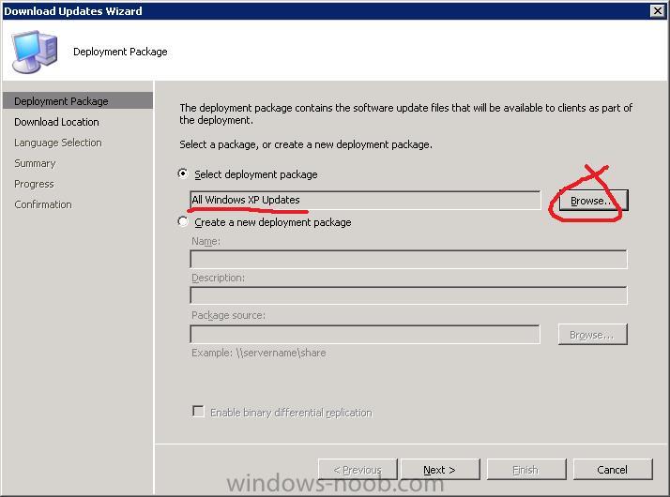Cancel the Download Updates Wizard

pos(613,470)
